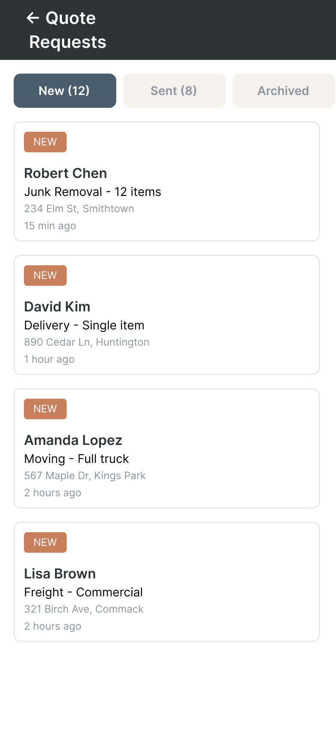Click the 567 Maple Dr, Kings Park address
This screenshot has height=729, width=336.
(85, 476)
